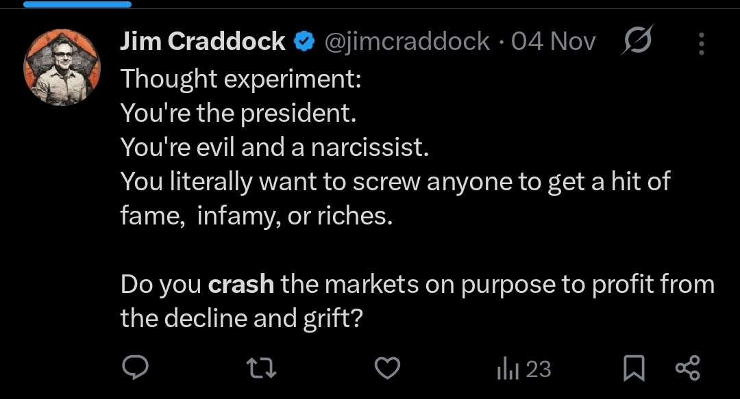This screenshot has width=740, height=399.
Task: Repost the tweet using the retweet icon
Action: (261, 370)
